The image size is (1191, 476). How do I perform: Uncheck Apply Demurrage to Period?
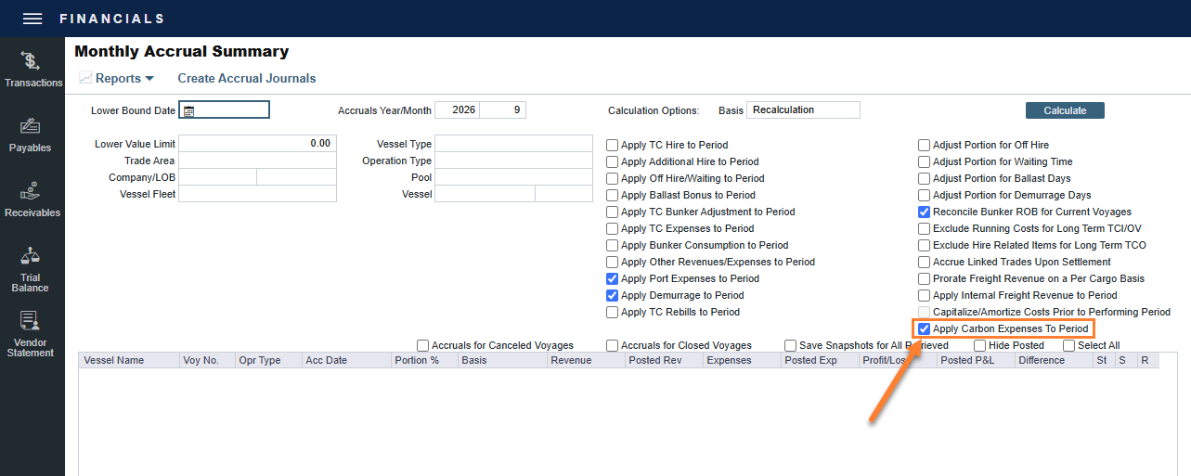(613, 295)
